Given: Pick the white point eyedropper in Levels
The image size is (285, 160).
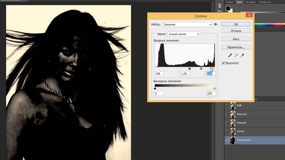Looking at the screenshot, I should point(242,56).
